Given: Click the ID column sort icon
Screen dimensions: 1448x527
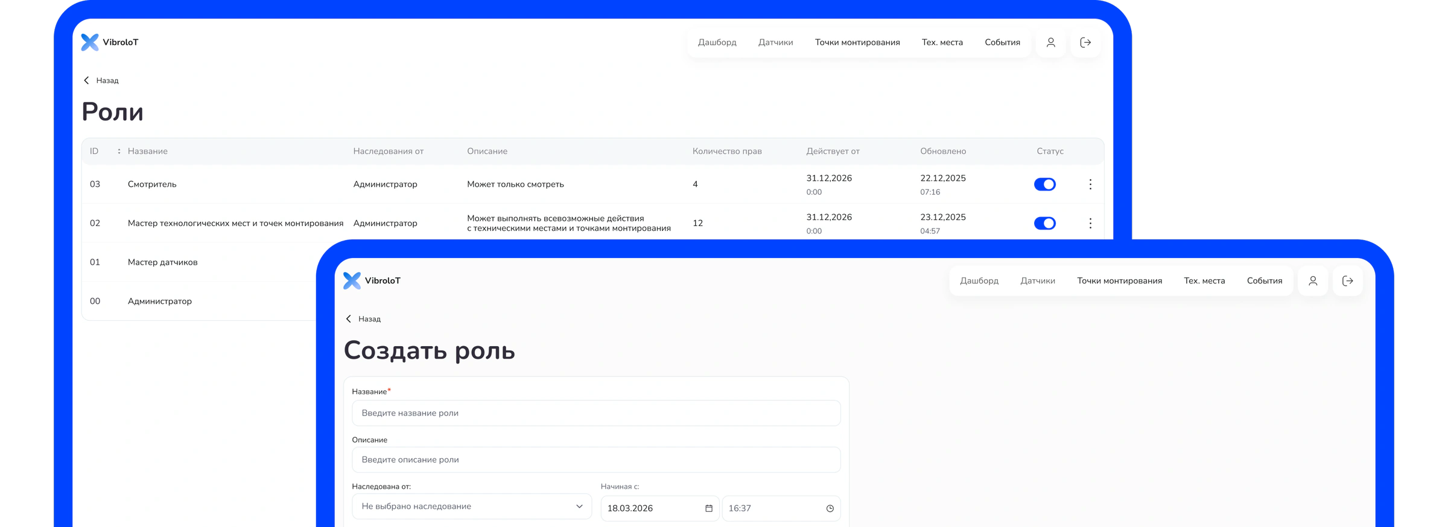Looking at the screenshot, I should pos(119,151).
